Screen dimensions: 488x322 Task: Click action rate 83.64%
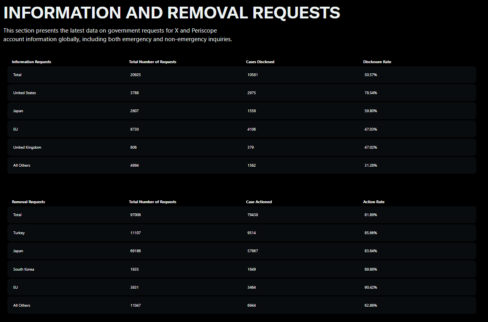[371, 251]
